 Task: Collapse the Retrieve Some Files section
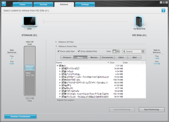tap(56, 46)
